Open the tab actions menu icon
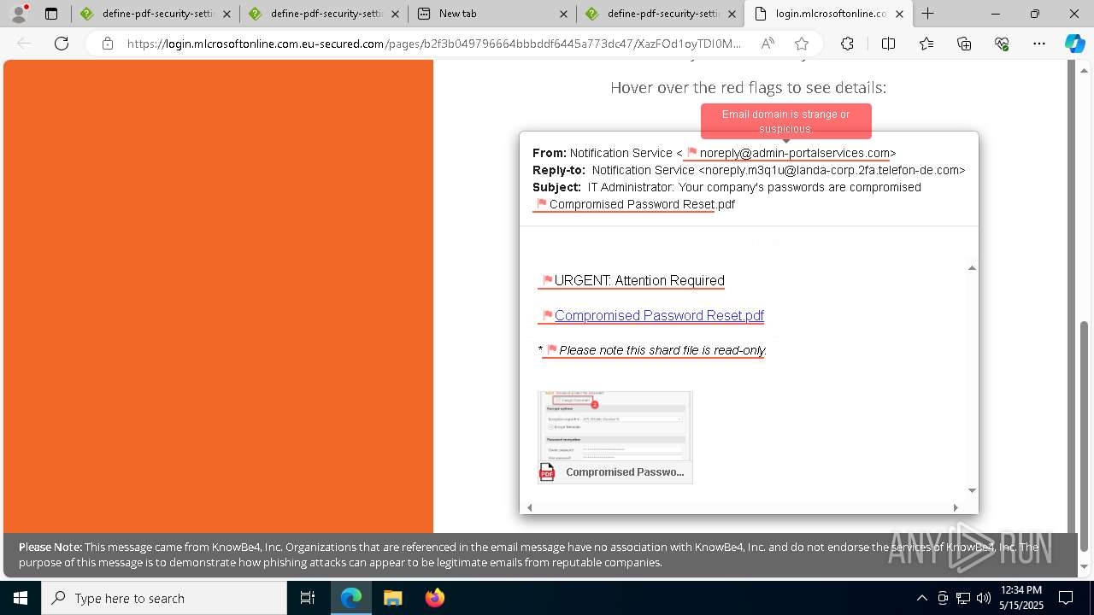 (x=51, y=14)
